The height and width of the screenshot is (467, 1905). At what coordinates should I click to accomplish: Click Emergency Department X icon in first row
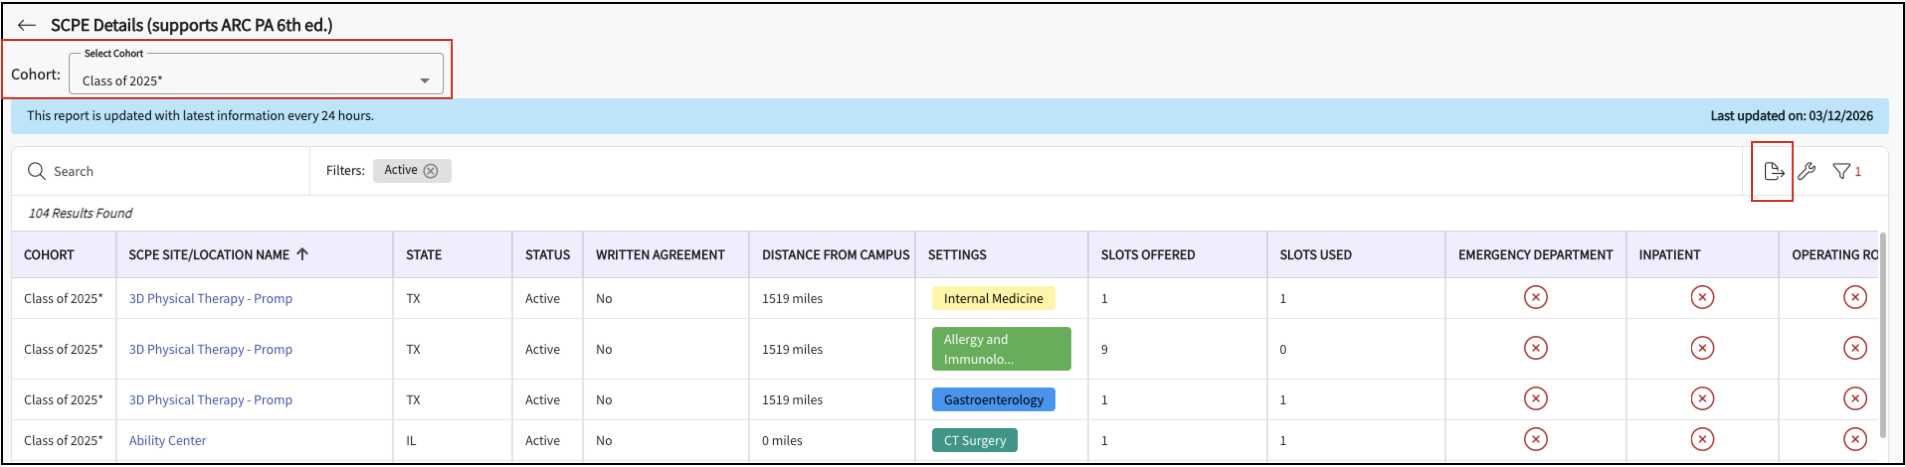coord(1535,298)
